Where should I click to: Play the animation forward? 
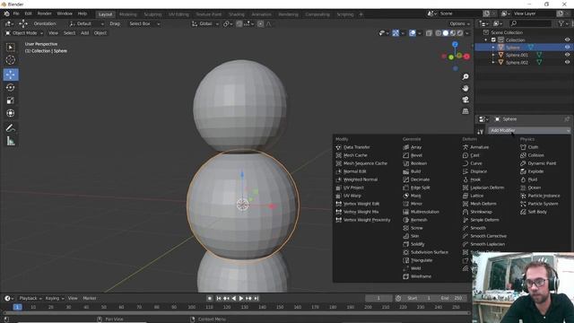click(x=241, y=299)
